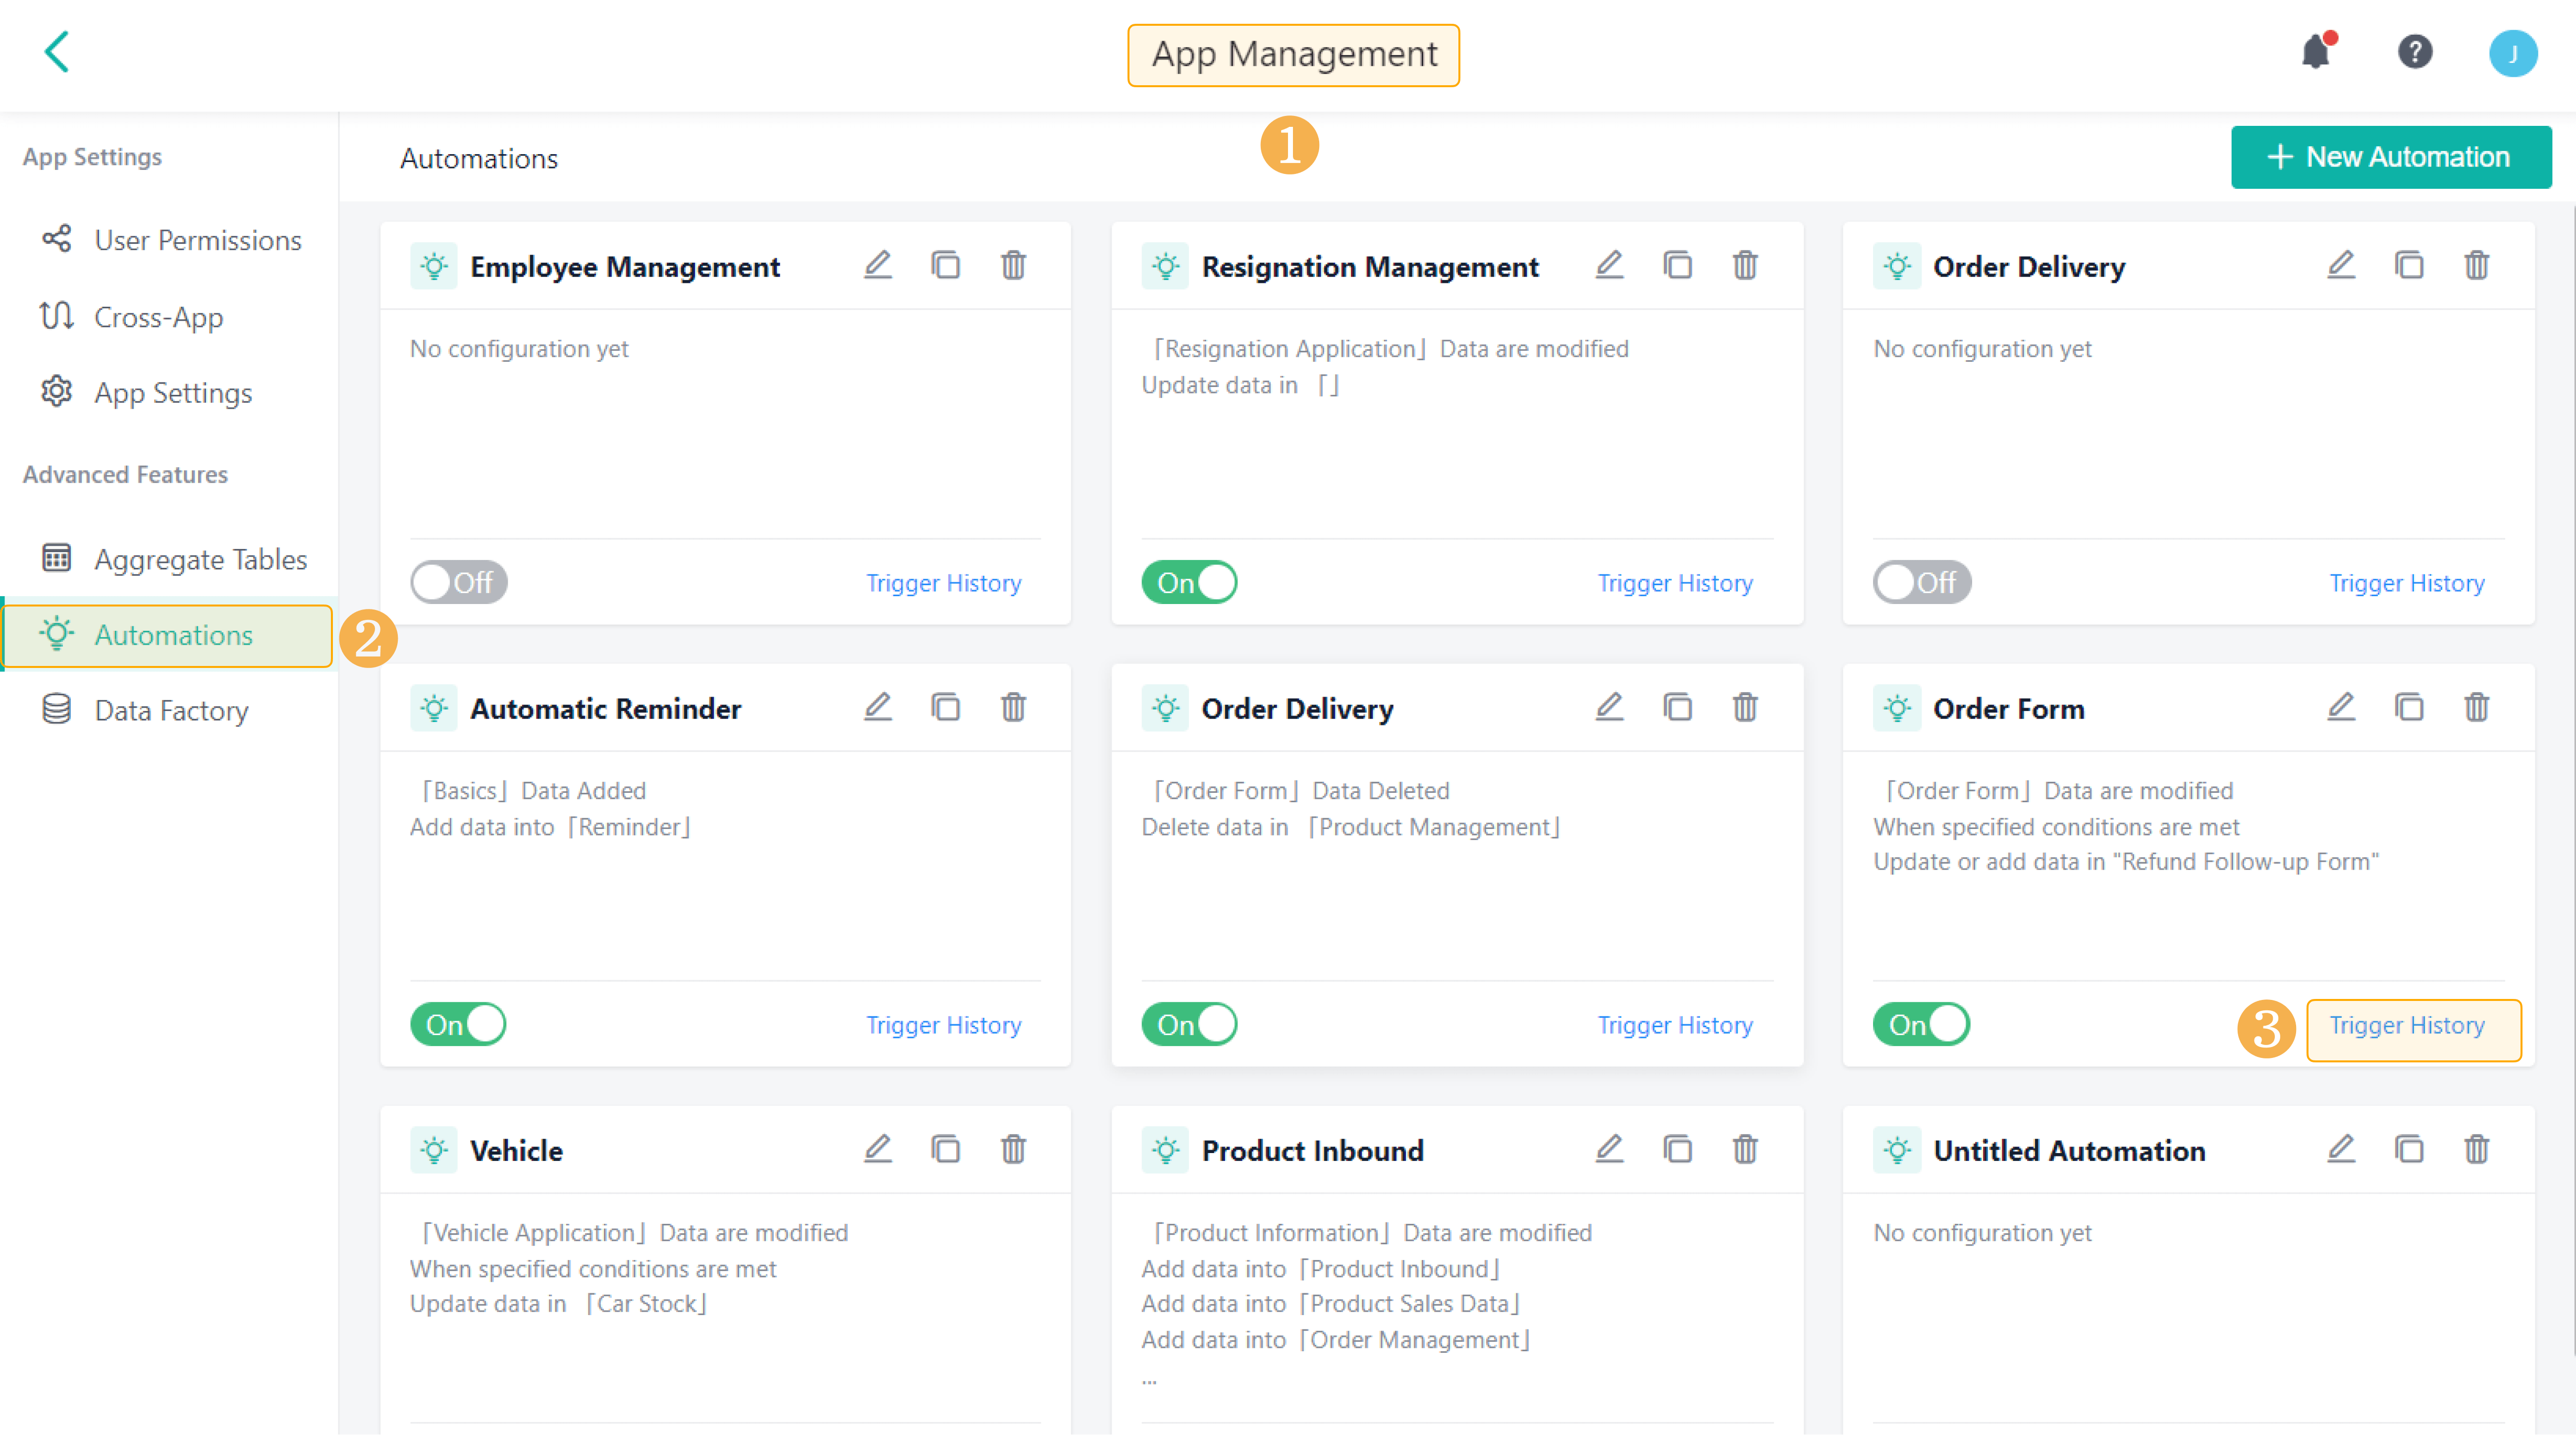Viewport: 2576px width, 1435px height.
Task: Click the Employee Management card title
Action: 625,267
